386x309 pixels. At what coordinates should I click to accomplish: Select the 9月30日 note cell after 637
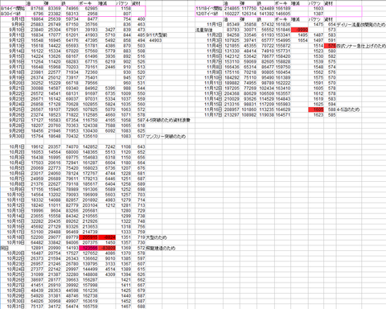click(166, 136)
